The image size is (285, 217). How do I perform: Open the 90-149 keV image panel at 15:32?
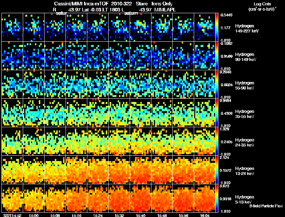coord(119,56)
